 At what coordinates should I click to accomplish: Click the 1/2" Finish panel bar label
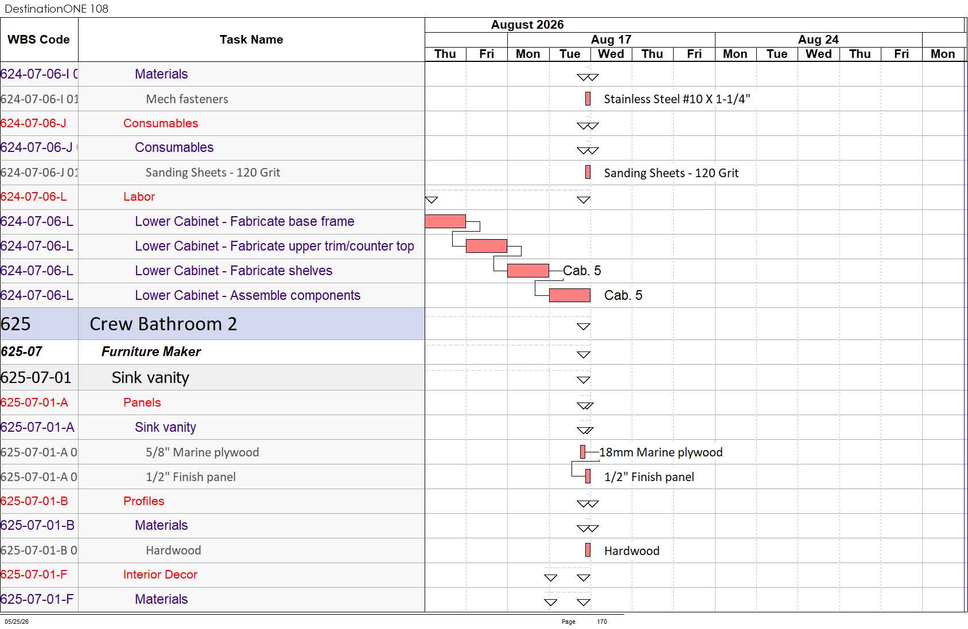[649, 477]
